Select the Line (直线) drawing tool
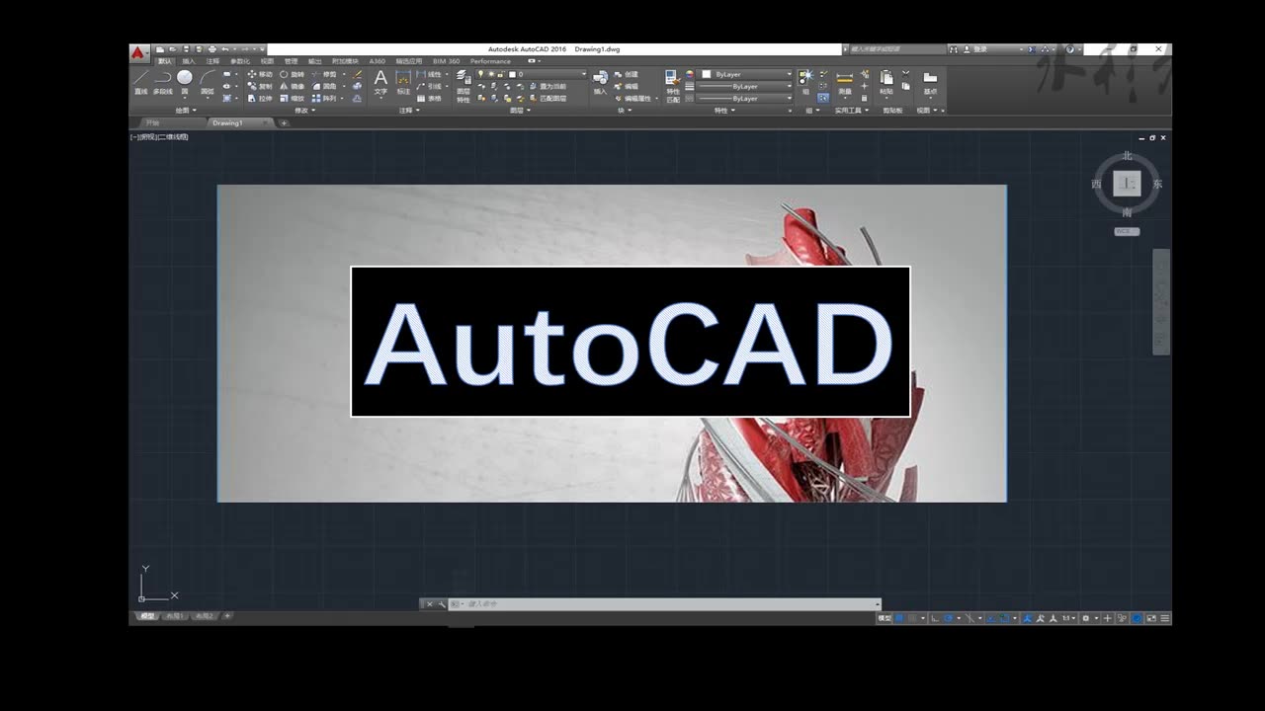 pos(140,81)
